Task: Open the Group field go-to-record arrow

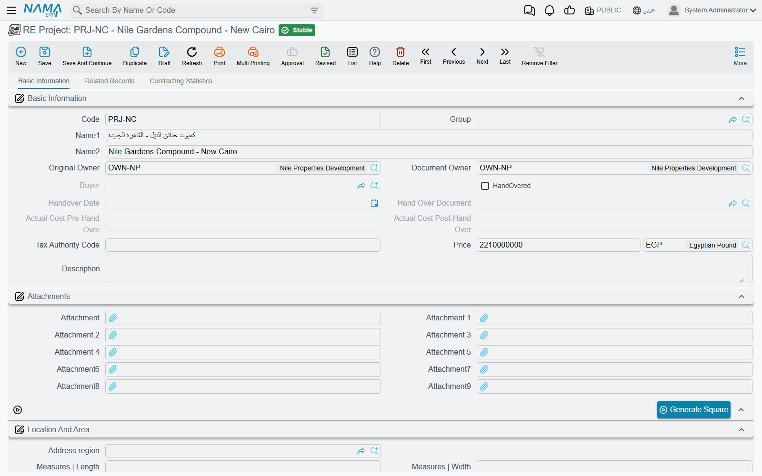Action: 733,119
